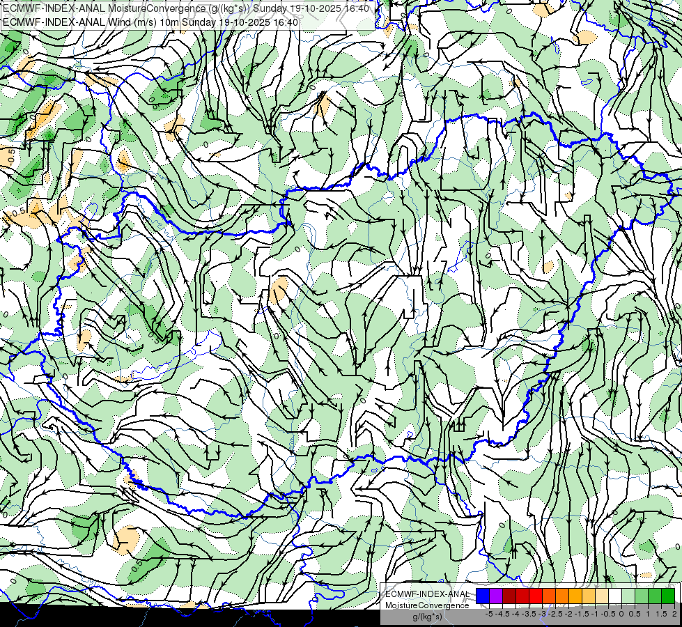
Task: Click the legend units g/(kg*s) text
Action: click(427, 617)
